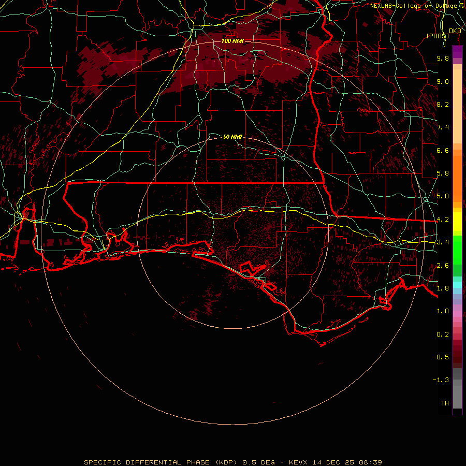Click the 6.6 scale label
466x466 pixels.
[443, 150]
